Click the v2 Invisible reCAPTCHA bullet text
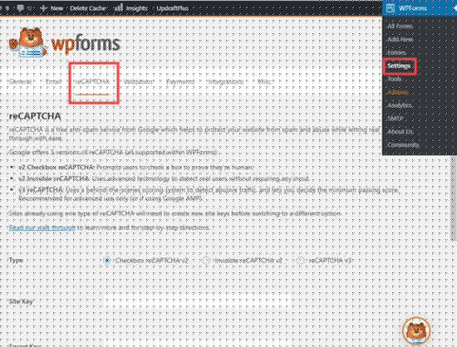This screenshot has width=457, height=347. pyautogui.click(x=164, y=178)
